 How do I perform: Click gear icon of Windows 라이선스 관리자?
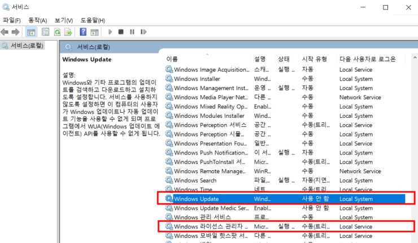tap(169, 226)
